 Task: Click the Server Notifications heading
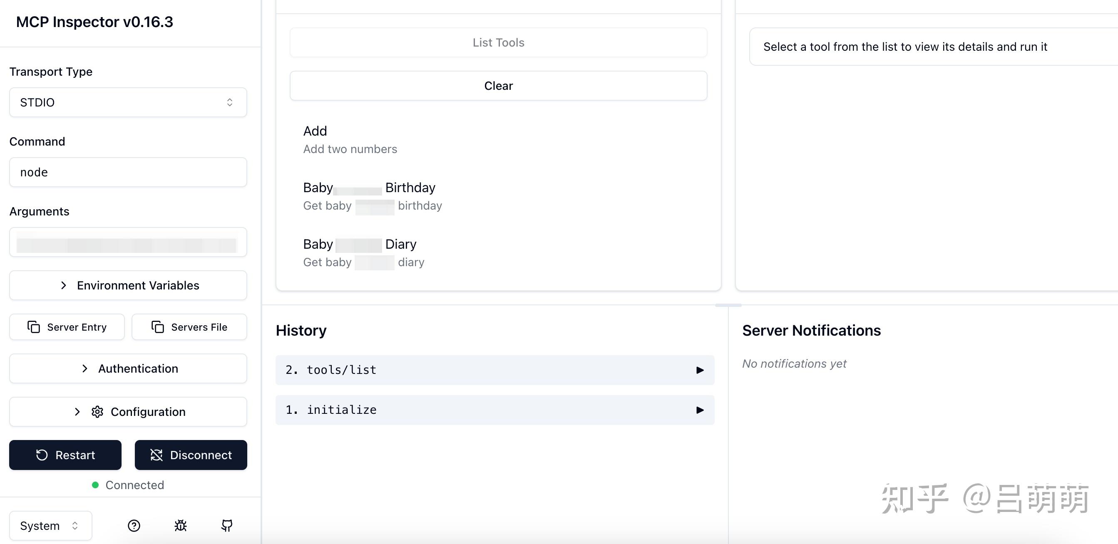pyautogui.click(x=811, y=331)
